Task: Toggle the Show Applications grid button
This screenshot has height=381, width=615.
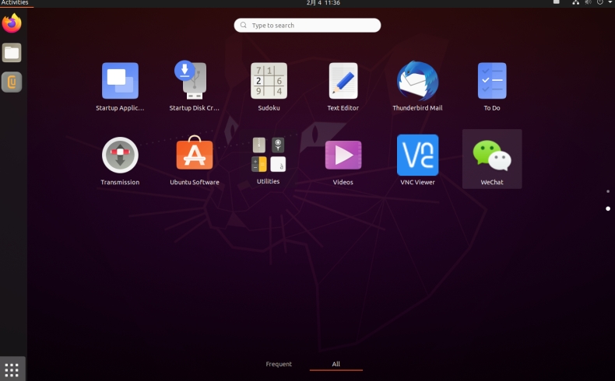Action: [x=12, y=369]
